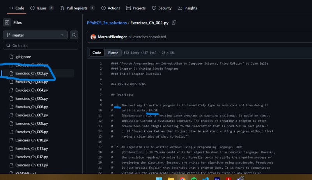Image resolution: width=312 pixels, height=180 pixels.
Task: Copy the file path with the copy icon
Action: [174, 23]
